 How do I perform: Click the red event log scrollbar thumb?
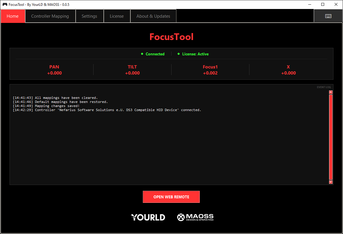330,136
